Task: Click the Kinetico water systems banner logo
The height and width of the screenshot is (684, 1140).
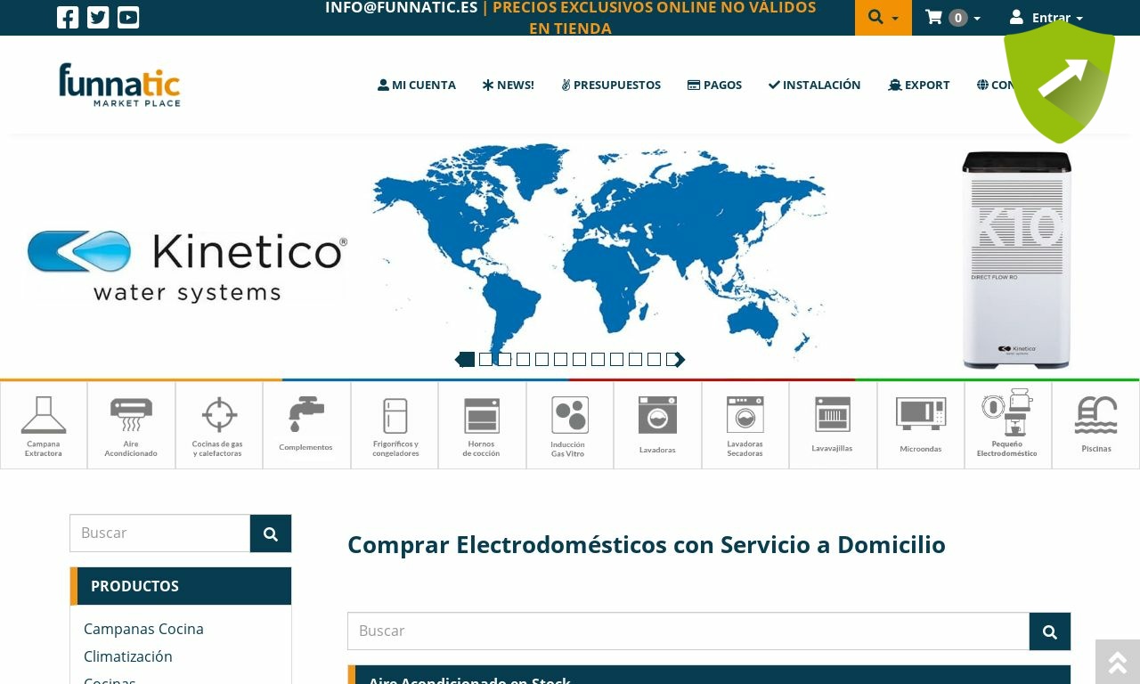Action: (187, 265)
